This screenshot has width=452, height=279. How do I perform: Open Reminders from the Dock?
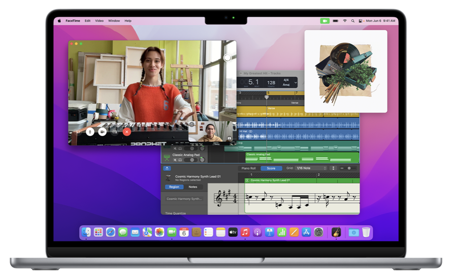click(208, 232)
